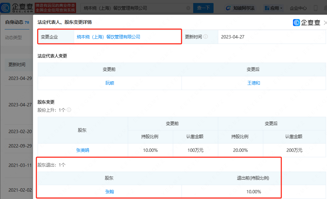Click the 企查查 logo in header

[x=17, y=8]
